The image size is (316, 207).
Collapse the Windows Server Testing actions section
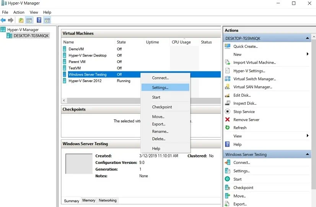tap(308, 155)
